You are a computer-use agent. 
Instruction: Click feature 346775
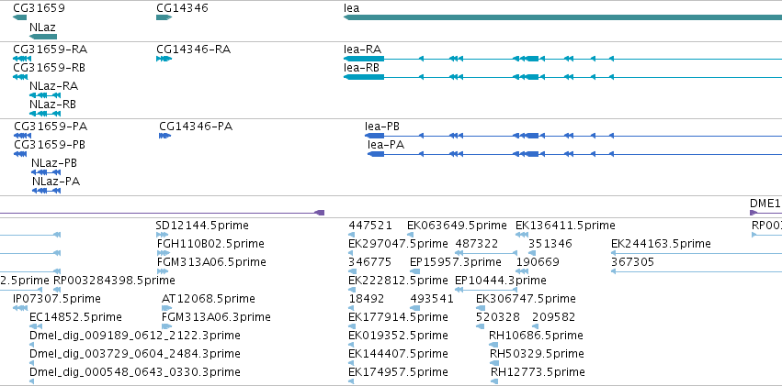click(x=369, y=262)
